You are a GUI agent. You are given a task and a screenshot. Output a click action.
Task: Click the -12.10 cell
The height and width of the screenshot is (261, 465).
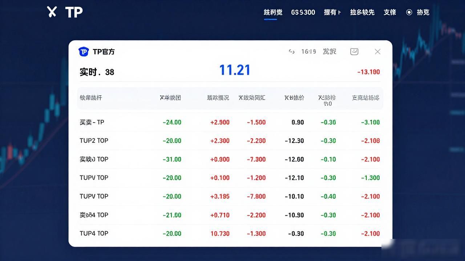(x=294, y=178)
